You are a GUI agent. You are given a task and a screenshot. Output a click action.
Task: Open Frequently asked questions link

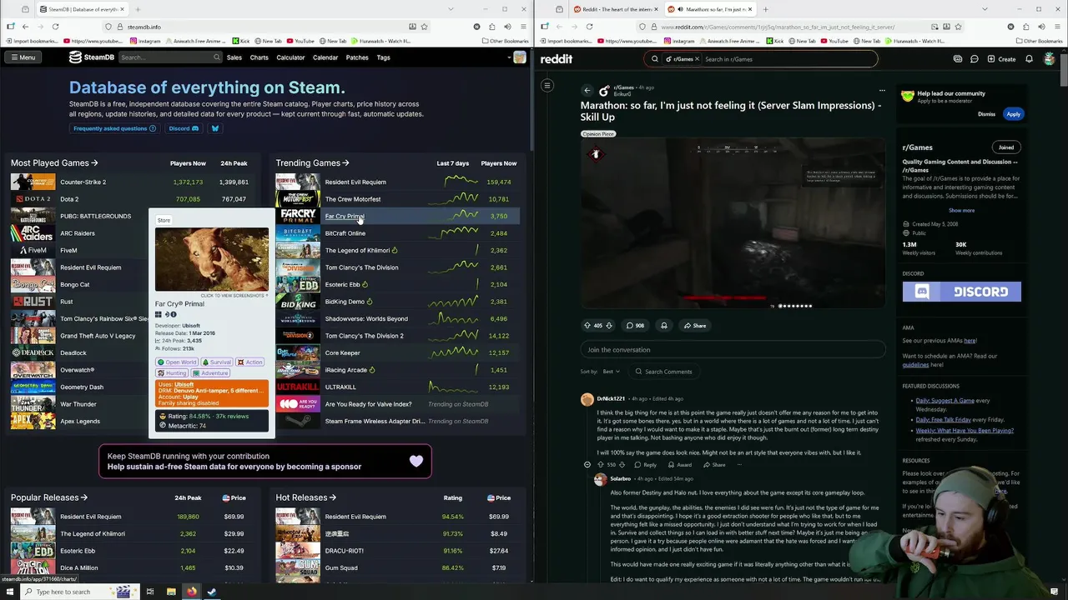click(114, 128)
